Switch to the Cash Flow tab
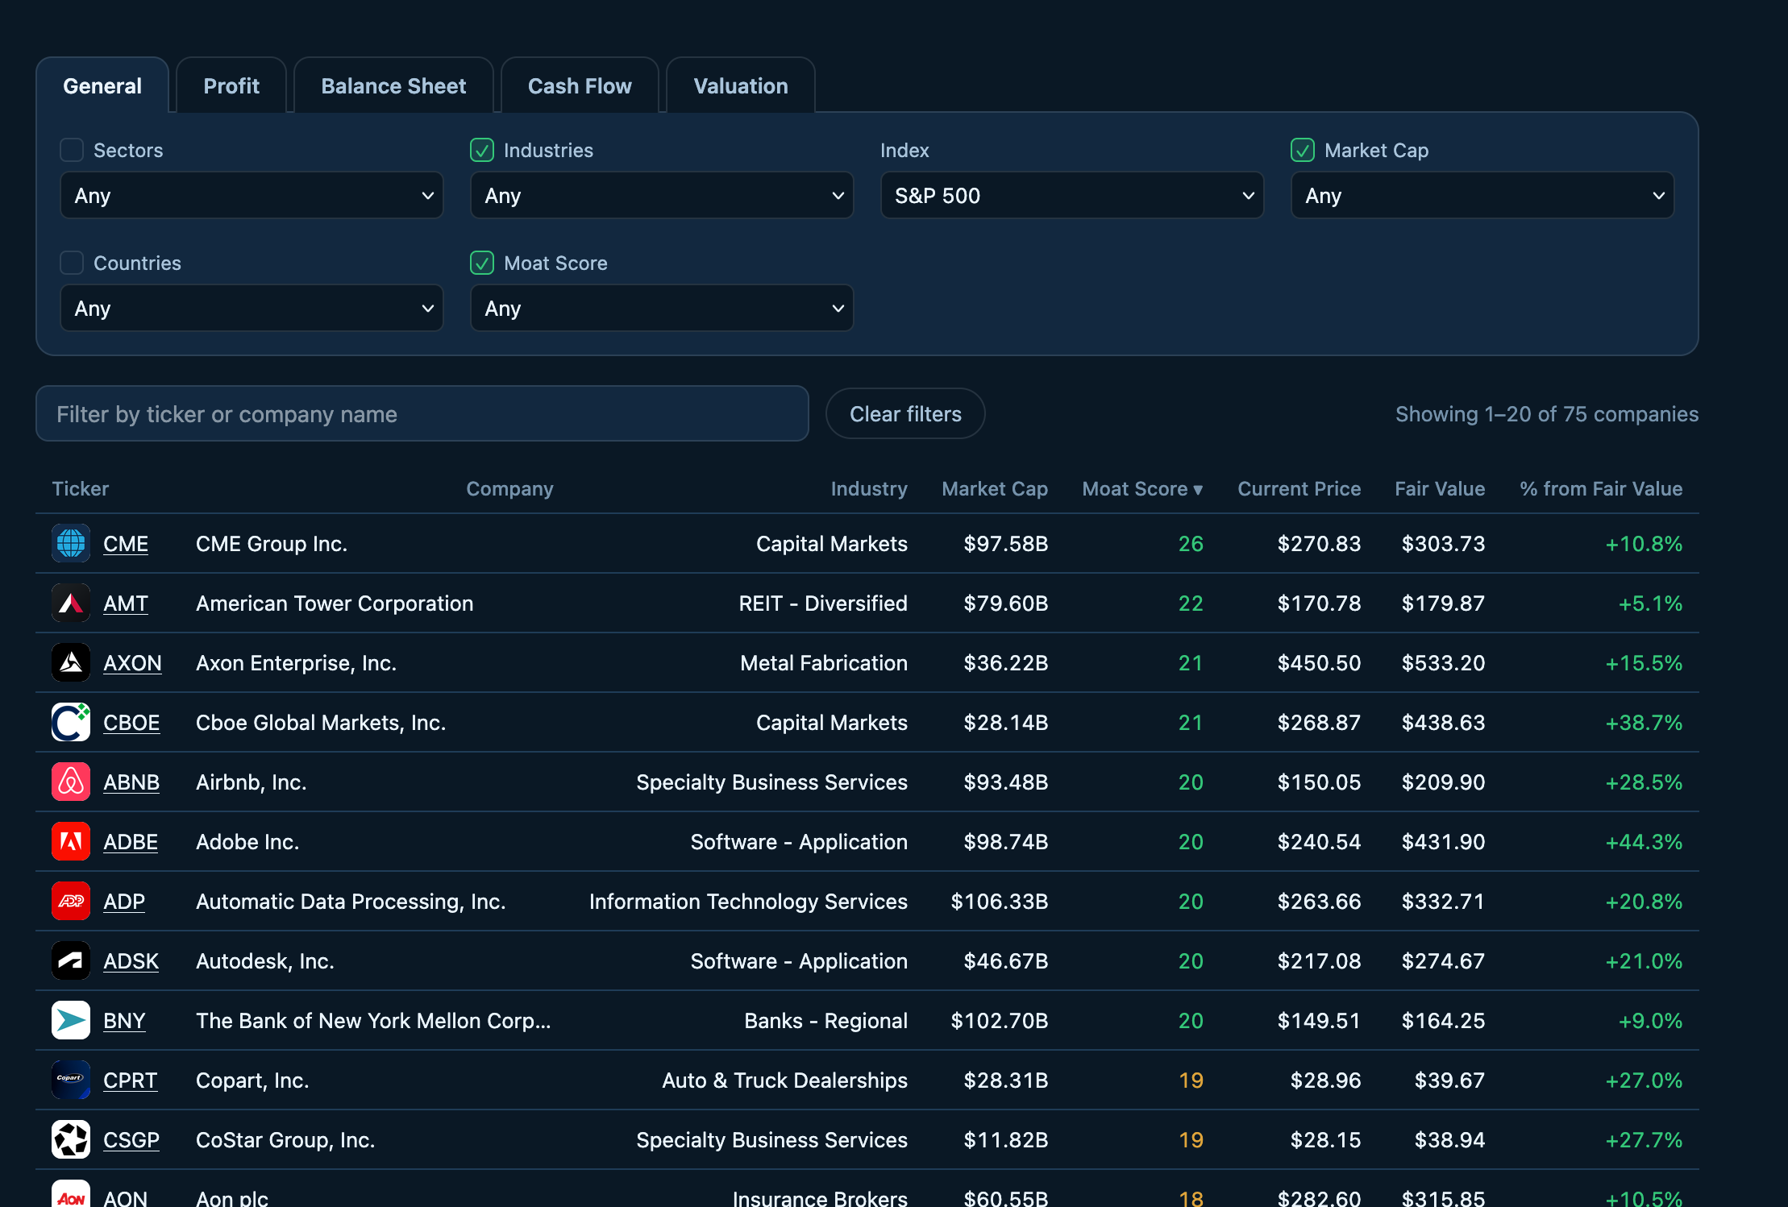 point(580,85)
